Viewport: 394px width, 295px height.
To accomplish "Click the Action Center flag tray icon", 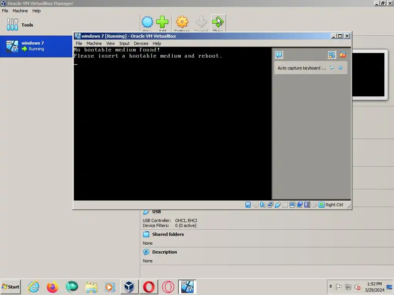I will (x=339, y=287).
